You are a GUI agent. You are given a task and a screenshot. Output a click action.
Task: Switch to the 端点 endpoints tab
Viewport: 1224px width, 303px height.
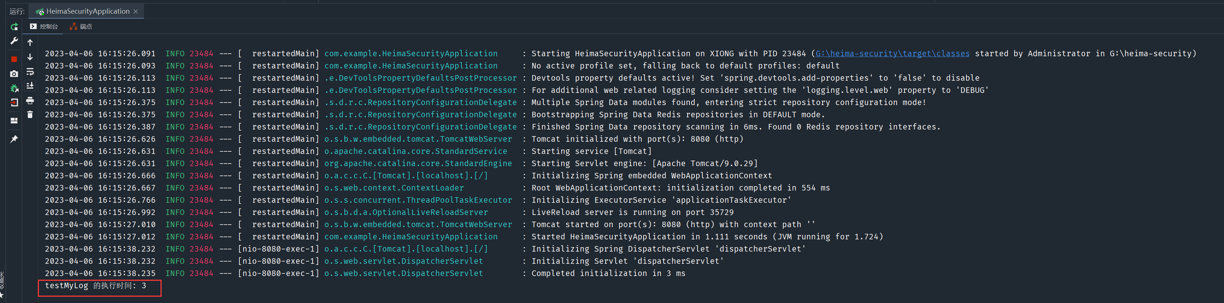(81, 27)
